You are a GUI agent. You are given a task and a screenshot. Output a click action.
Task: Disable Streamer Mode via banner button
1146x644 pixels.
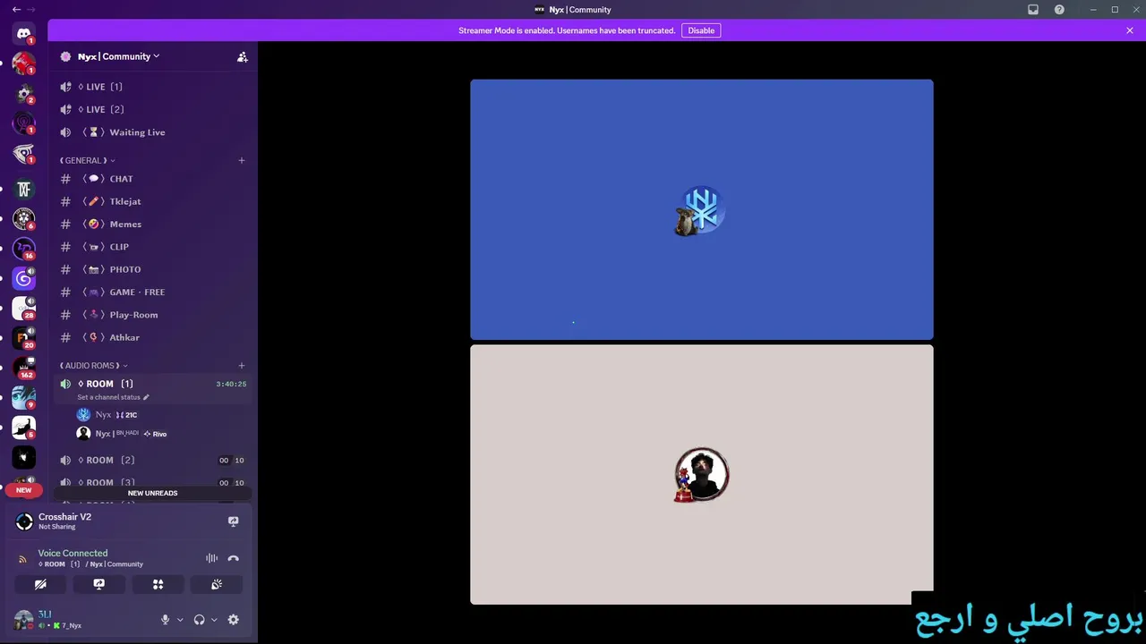tap(701, 30)
